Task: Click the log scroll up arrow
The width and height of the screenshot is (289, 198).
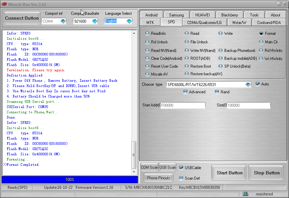Action: point(134,33)
